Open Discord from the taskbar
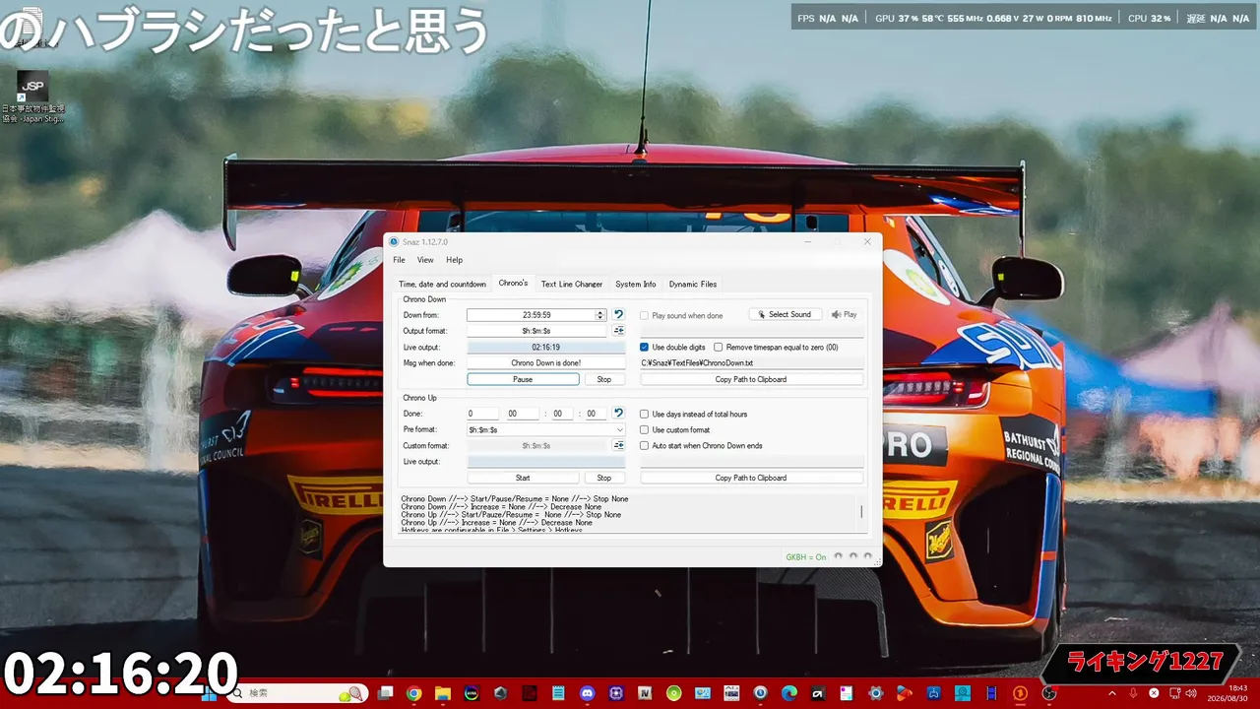 coord(588,693)
